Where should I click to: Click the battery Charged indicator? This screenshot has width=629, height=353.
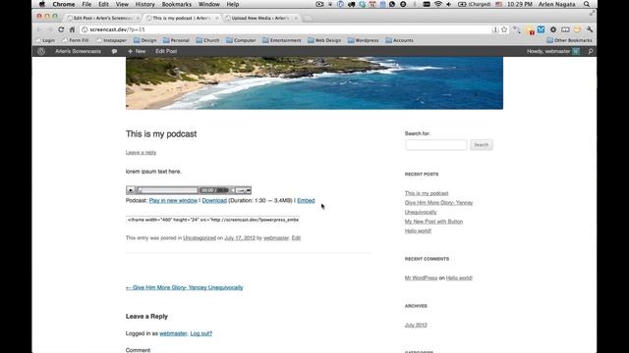(475, 4)
